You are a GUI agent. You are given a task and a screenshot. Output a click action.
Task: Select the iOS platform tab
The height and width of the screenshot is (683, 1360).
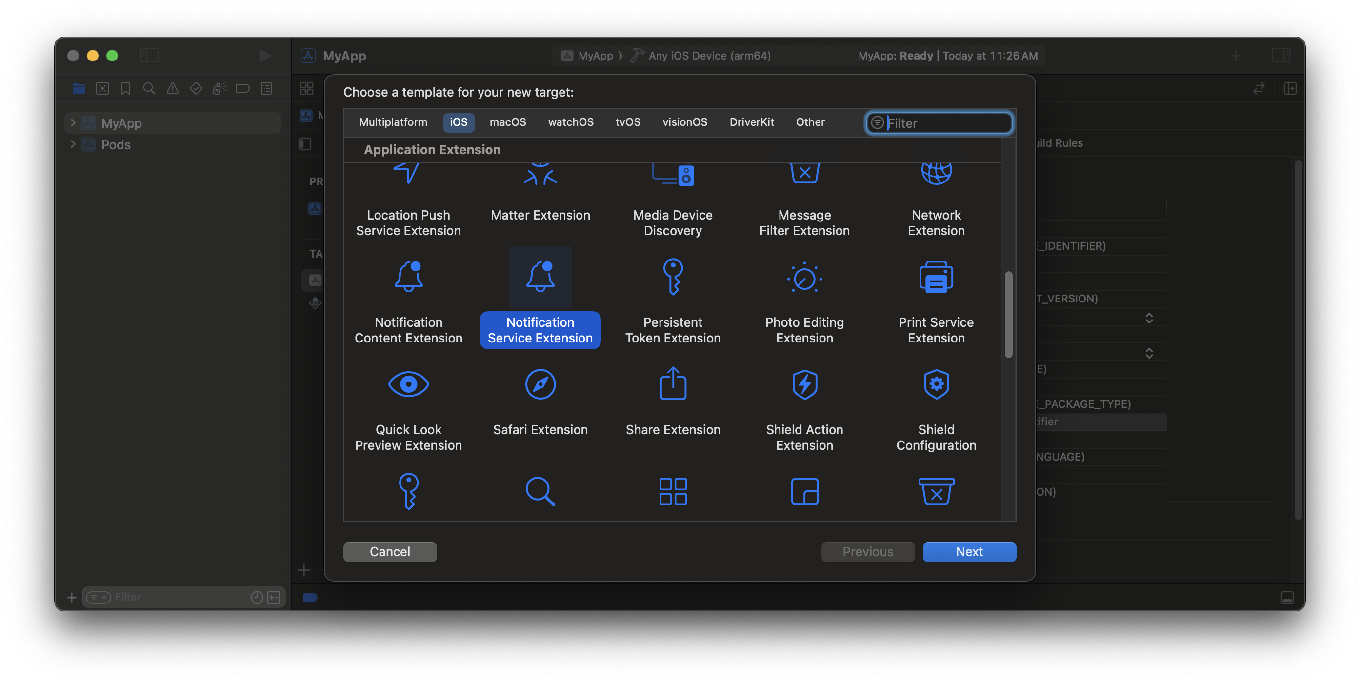click(x=458, y=122)
